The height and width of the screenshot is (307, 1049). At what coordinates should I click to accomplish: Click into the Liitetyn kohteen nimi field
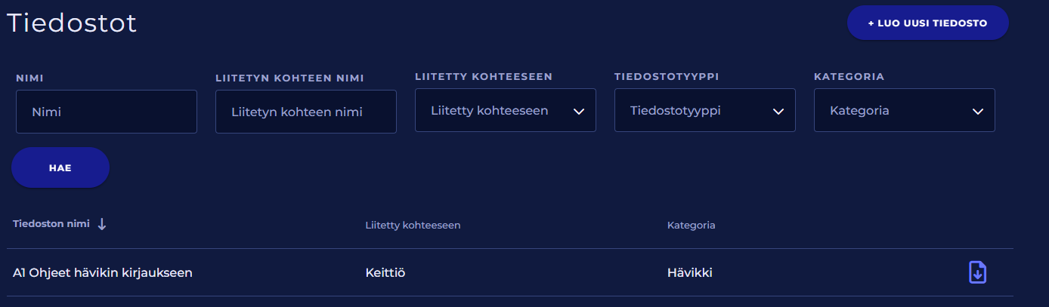pyautogui.click(x=305, y=112)
